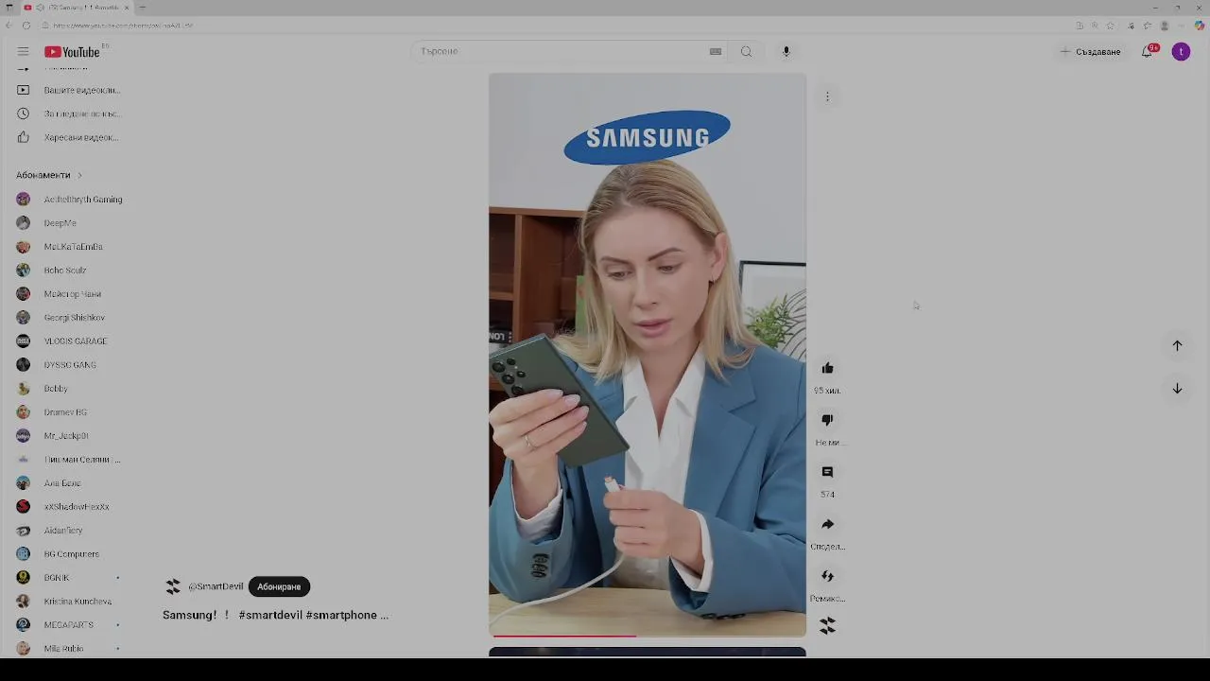Go to previous Short with up arrow

pyautogui.click(x=1177, y=345)
